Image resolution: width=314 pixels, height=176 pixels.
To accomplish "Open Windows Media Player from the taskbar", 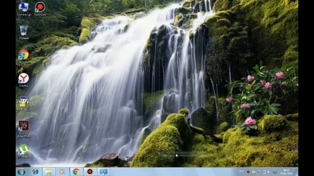I will [62, 172].
